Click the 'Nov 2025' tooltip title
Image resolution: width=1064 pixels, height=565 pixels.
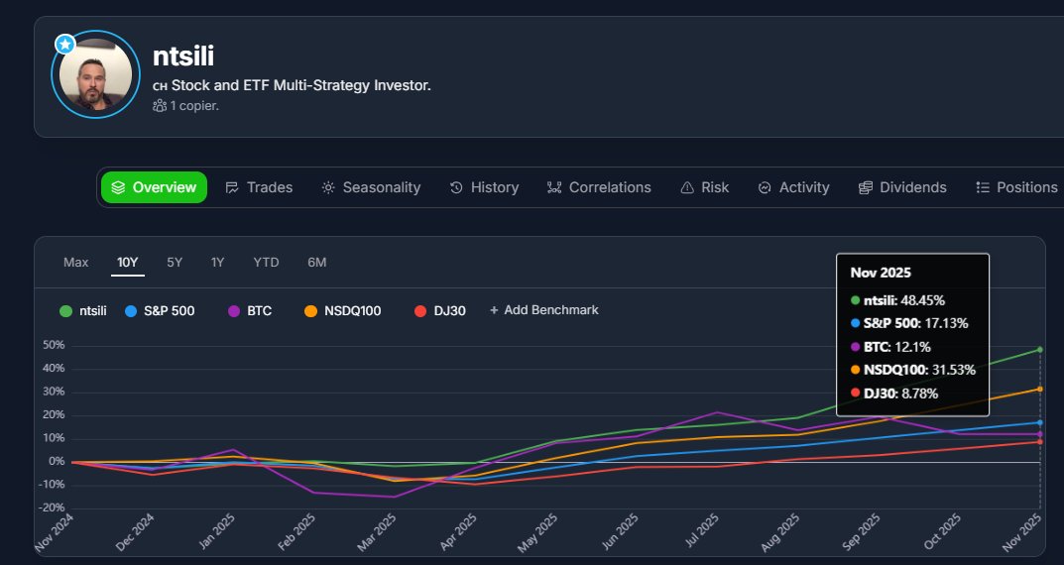click(x=881, y=273)
